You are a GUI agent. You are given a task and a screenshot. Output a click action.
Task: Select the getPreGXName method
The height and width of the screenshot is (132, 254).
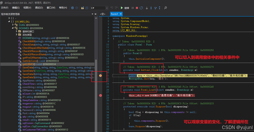pyautogui.click(x=50, y=57)
